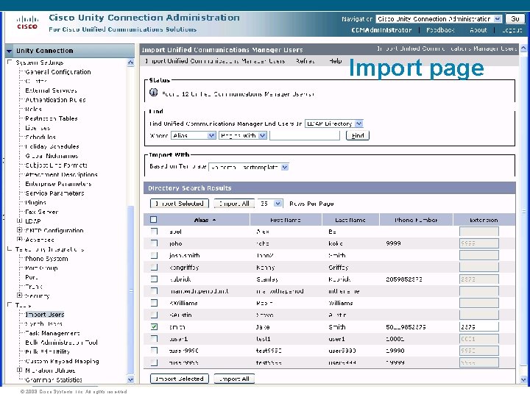Open the Begins With condition dropdown

tap(263, 135)
